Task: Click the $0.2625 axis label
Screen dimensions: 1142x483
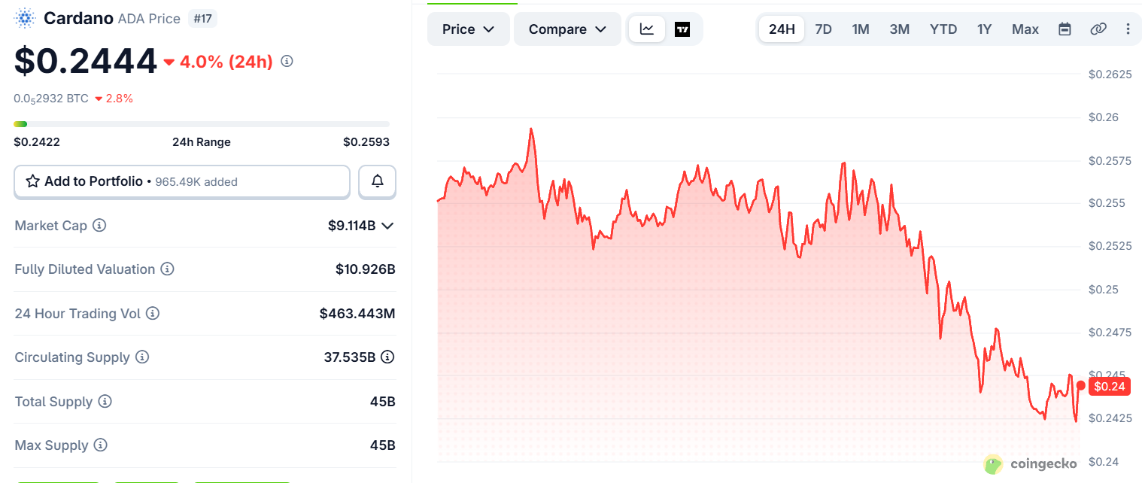Action: point(1110,74)
